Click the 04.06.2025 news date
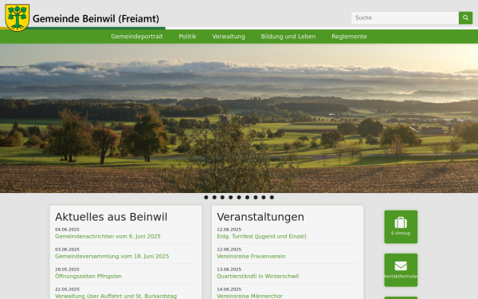Viewport: 478px width, 299px height. [x=67, y=230]
